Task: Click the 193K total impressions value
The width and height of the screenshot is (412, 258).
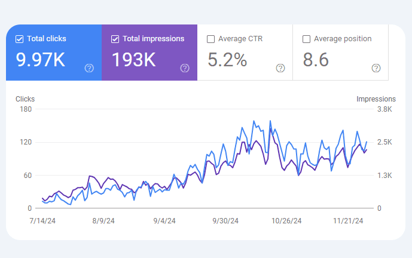Action: click(134, 60)
